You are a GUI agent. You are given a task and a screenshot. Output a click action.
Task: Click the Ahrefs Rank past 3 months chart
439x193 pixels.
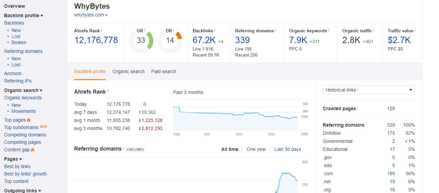(236, 115)
